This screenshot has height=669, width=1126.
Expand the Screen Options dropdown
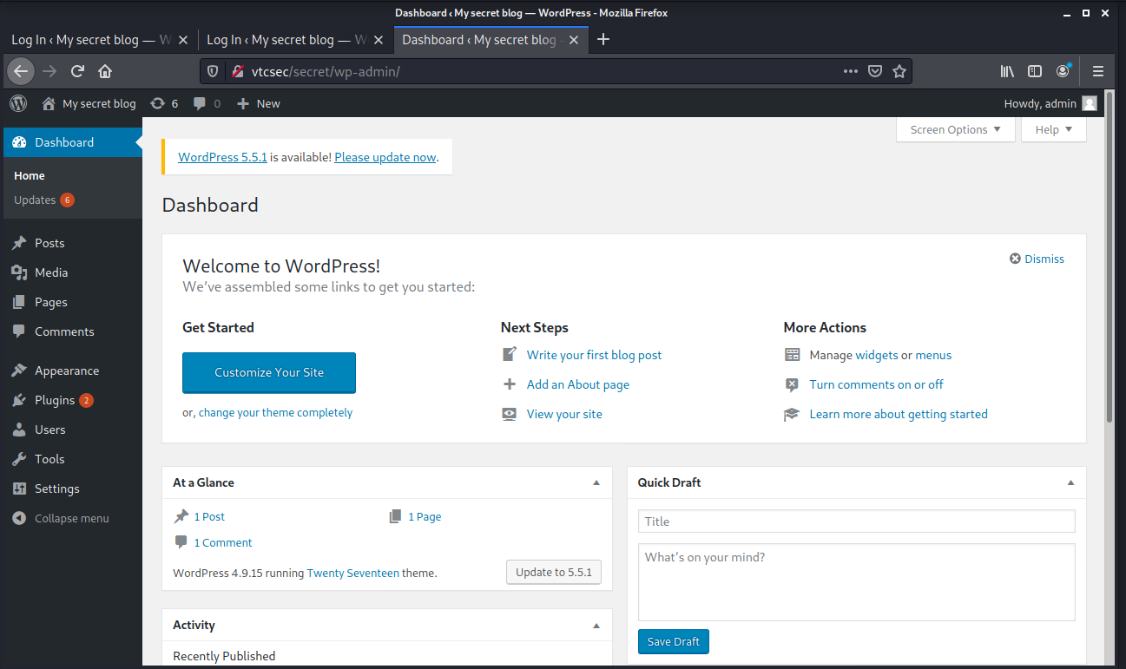point(955,129)
